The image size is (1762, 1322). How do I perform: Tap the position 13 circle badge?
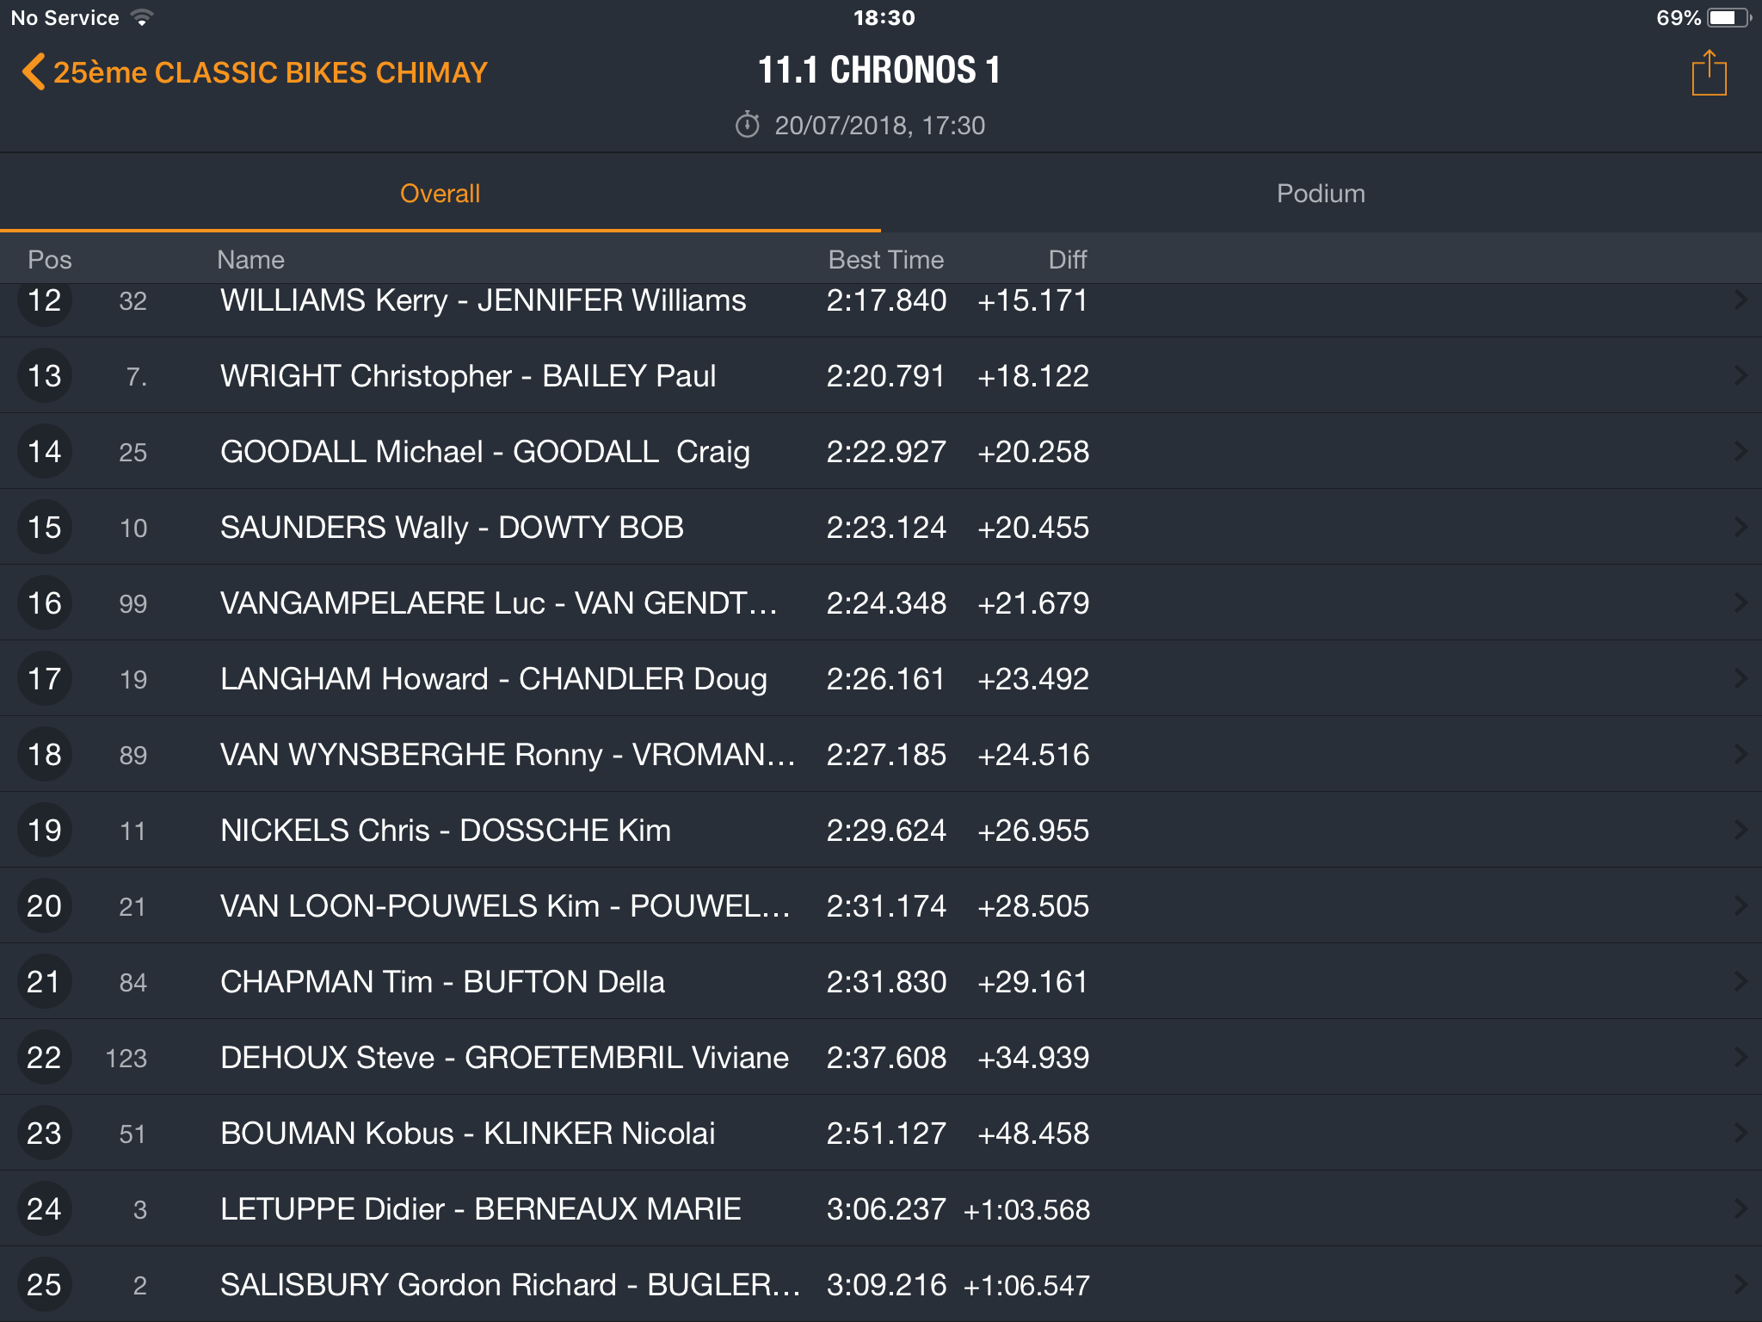(45, 376)
